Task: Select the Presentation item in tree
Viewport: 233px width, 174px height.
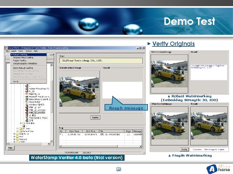Action: [x=35, y=102]
